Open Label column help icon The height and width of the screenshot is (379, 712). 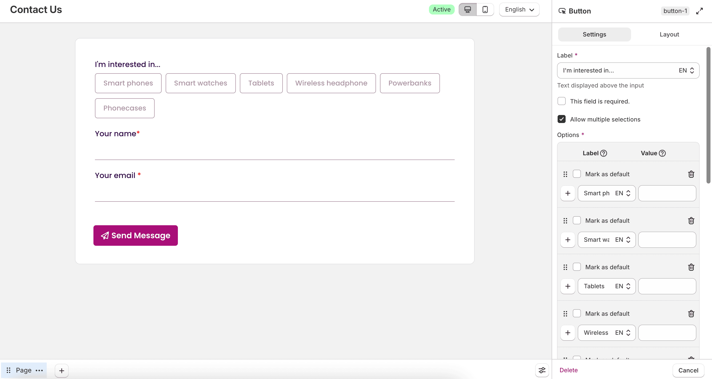point(604,153)
